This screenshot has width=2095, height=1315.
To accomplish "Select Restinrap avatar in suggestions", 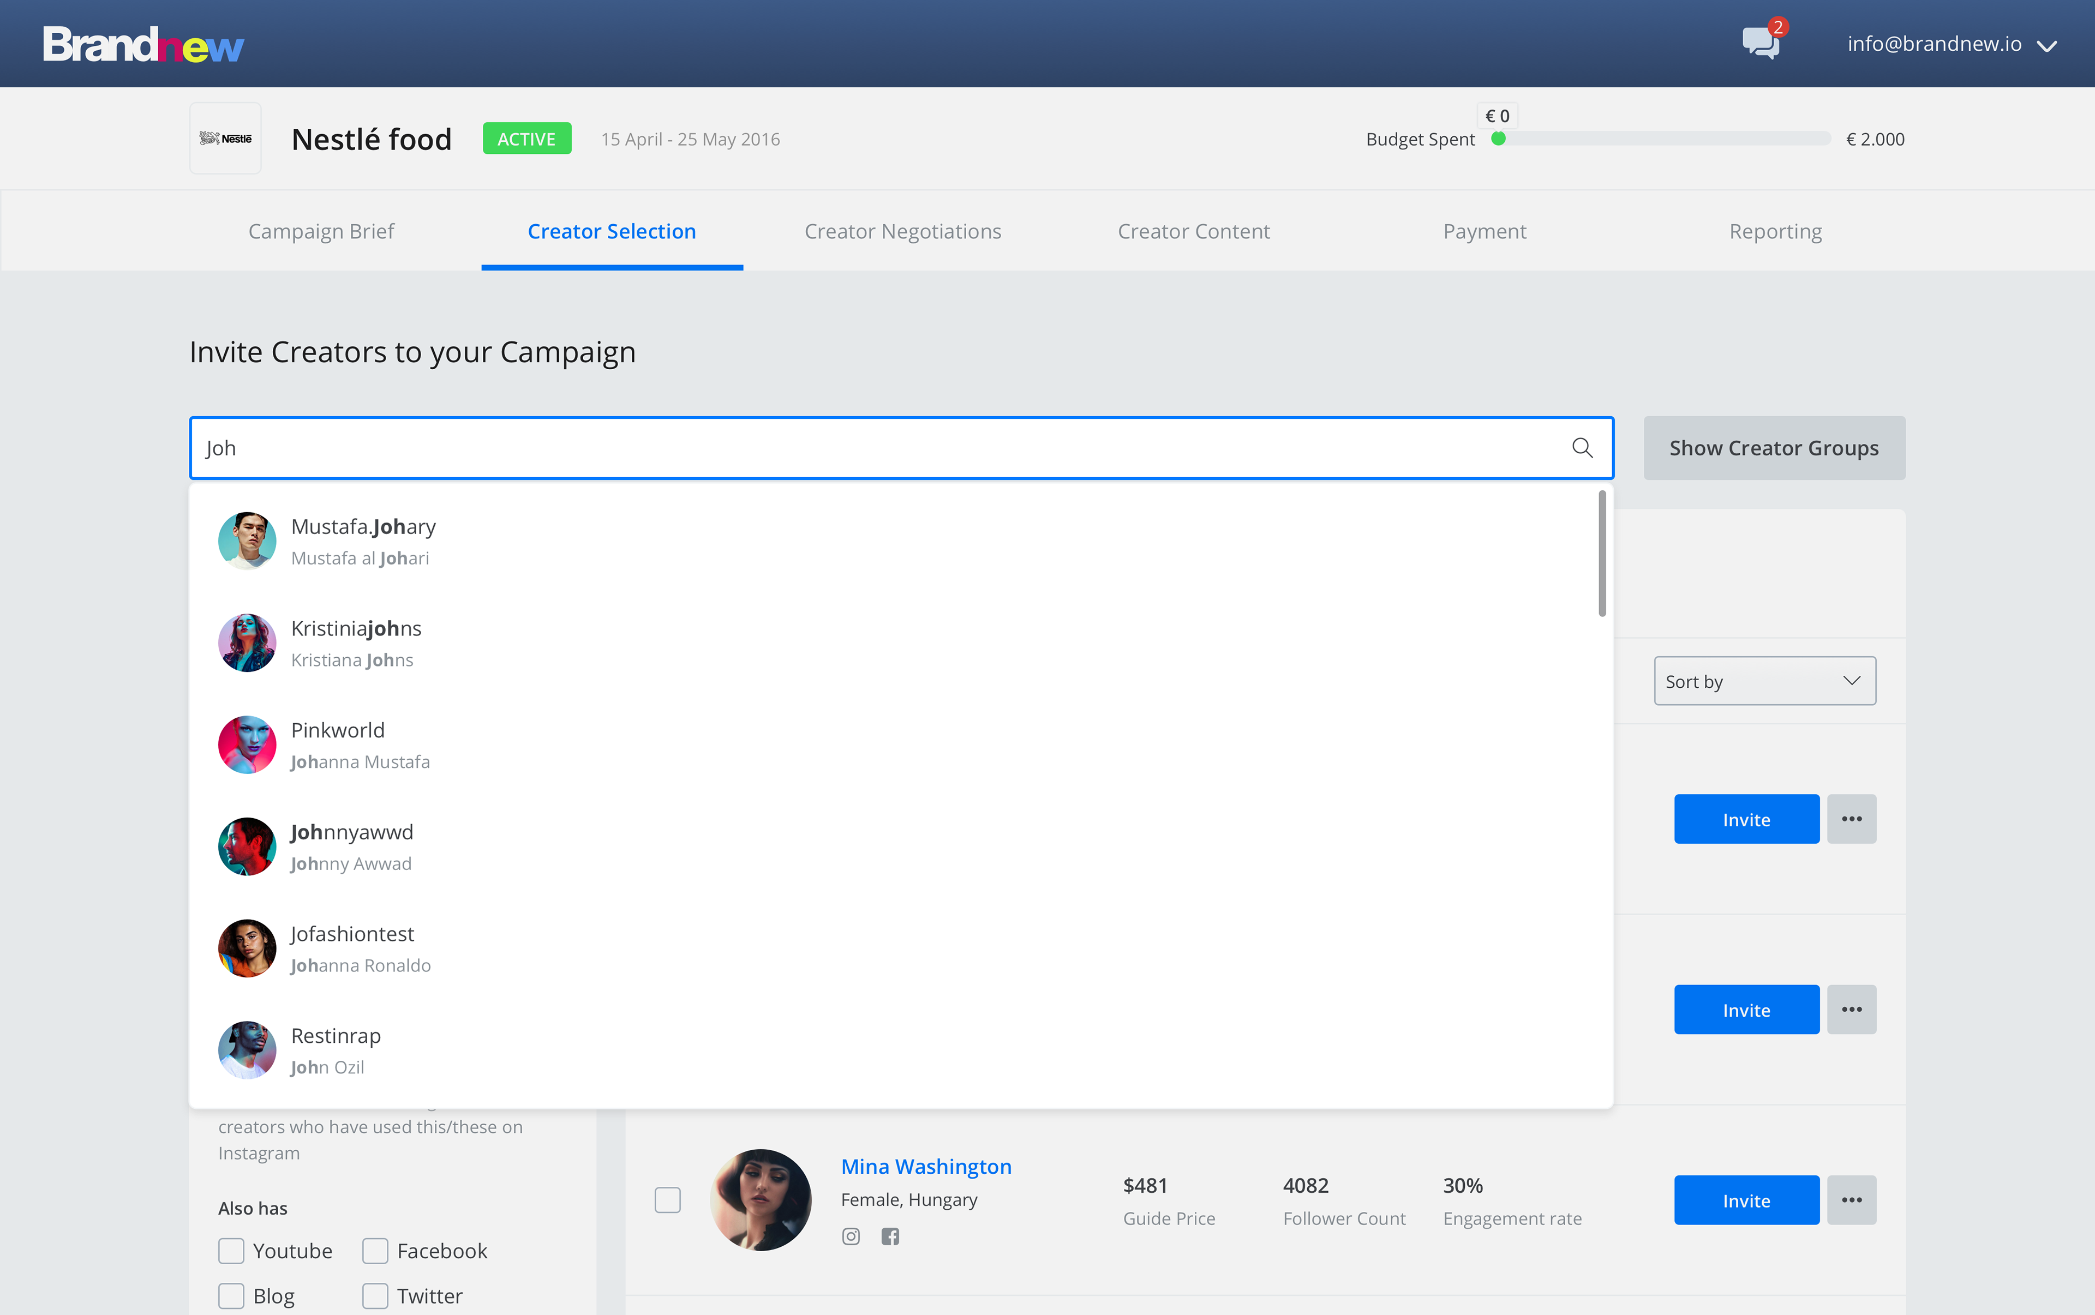I will coord(247,1050).
